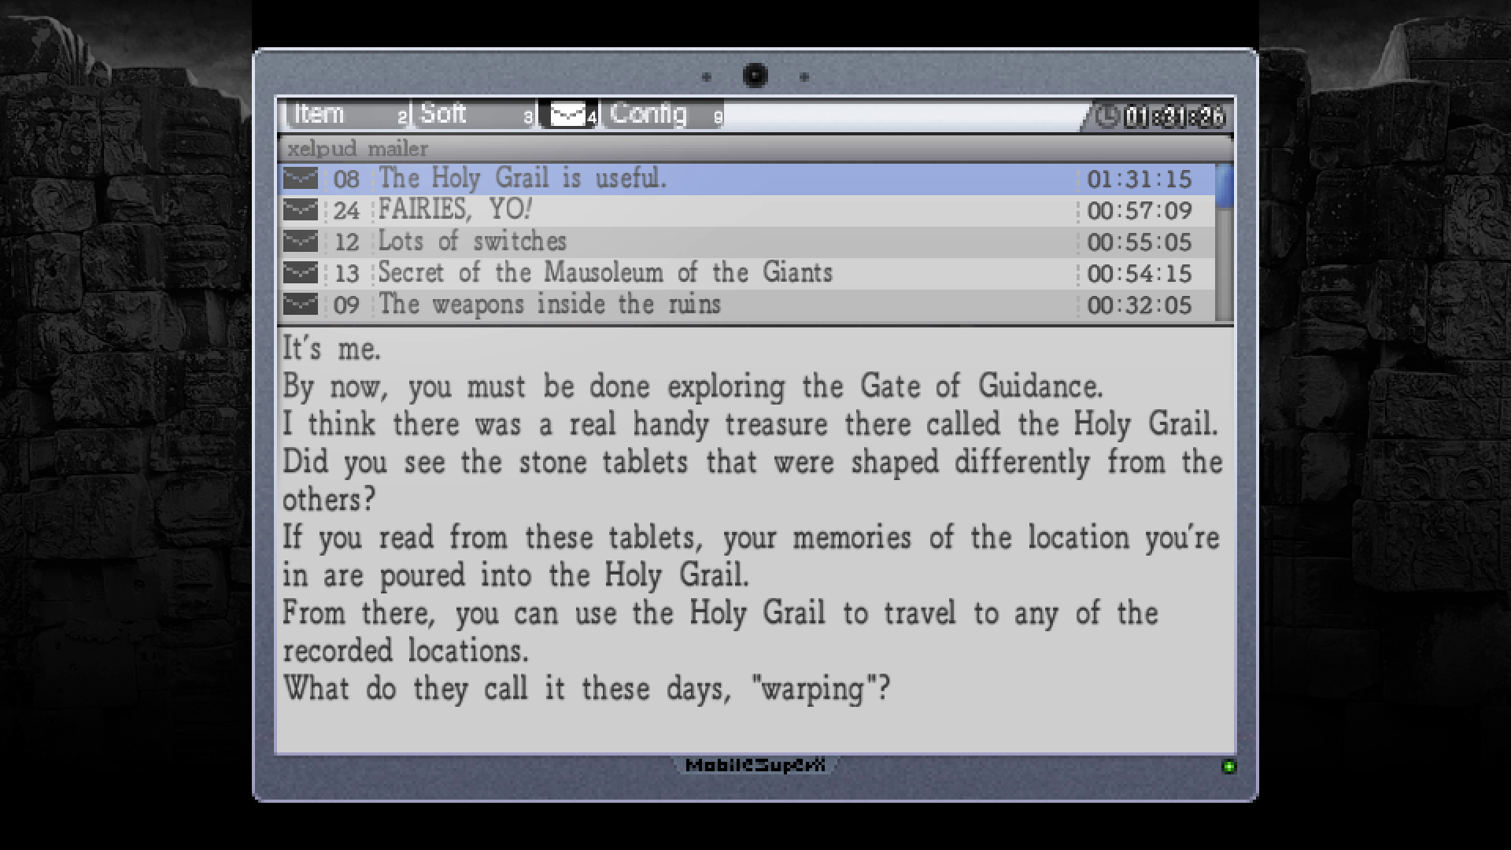Click the green power indicator light
Viewport: 1511px width, 850px height.
click(1228, 767)
